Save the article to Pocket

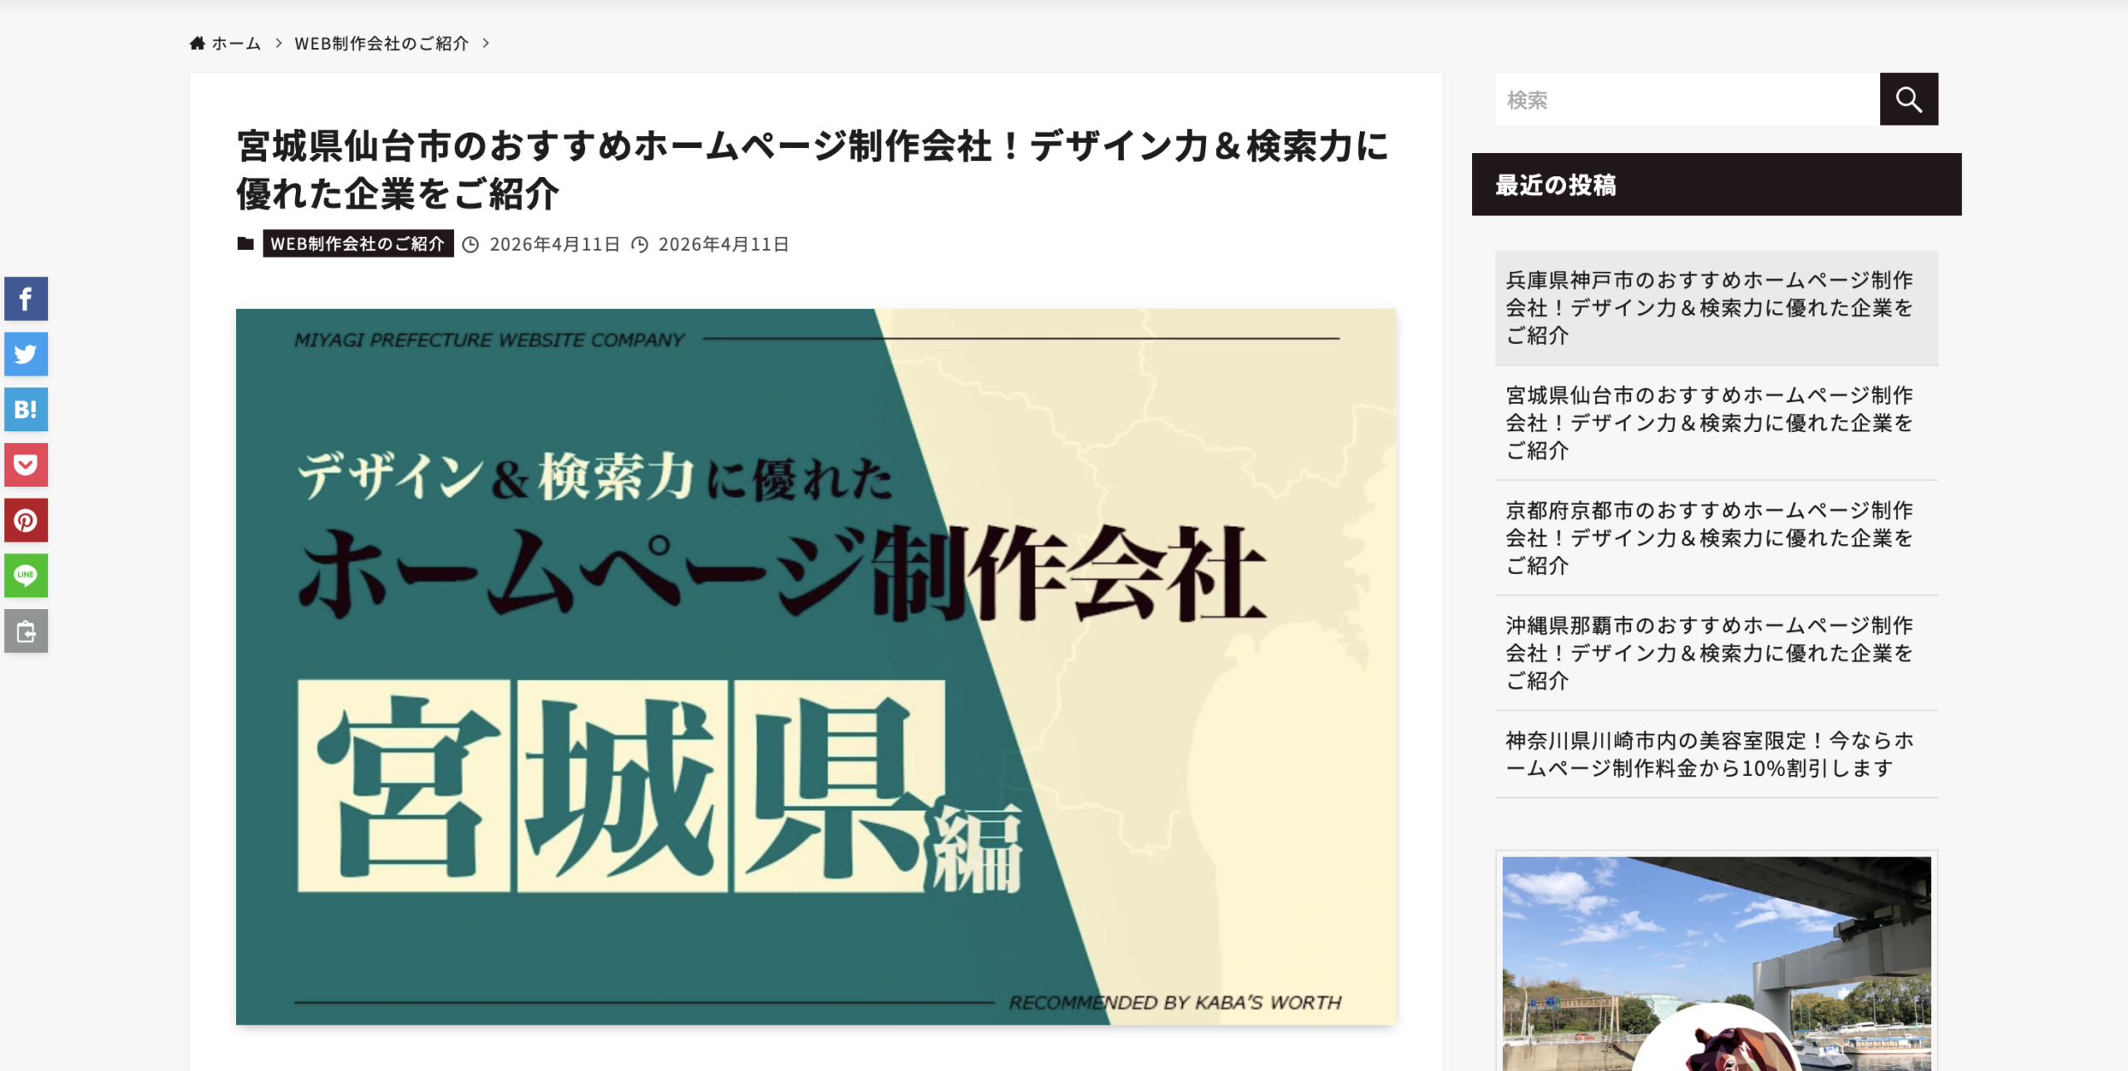pyautogui.click(x=26, y=464)
